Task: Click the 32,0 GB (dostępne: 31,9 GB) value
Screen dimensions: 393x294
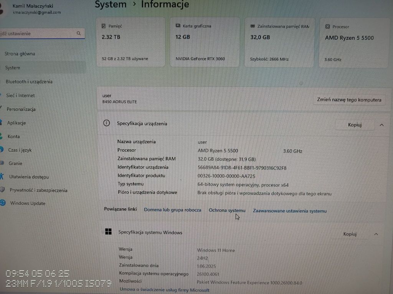Action: click(226, 159)
